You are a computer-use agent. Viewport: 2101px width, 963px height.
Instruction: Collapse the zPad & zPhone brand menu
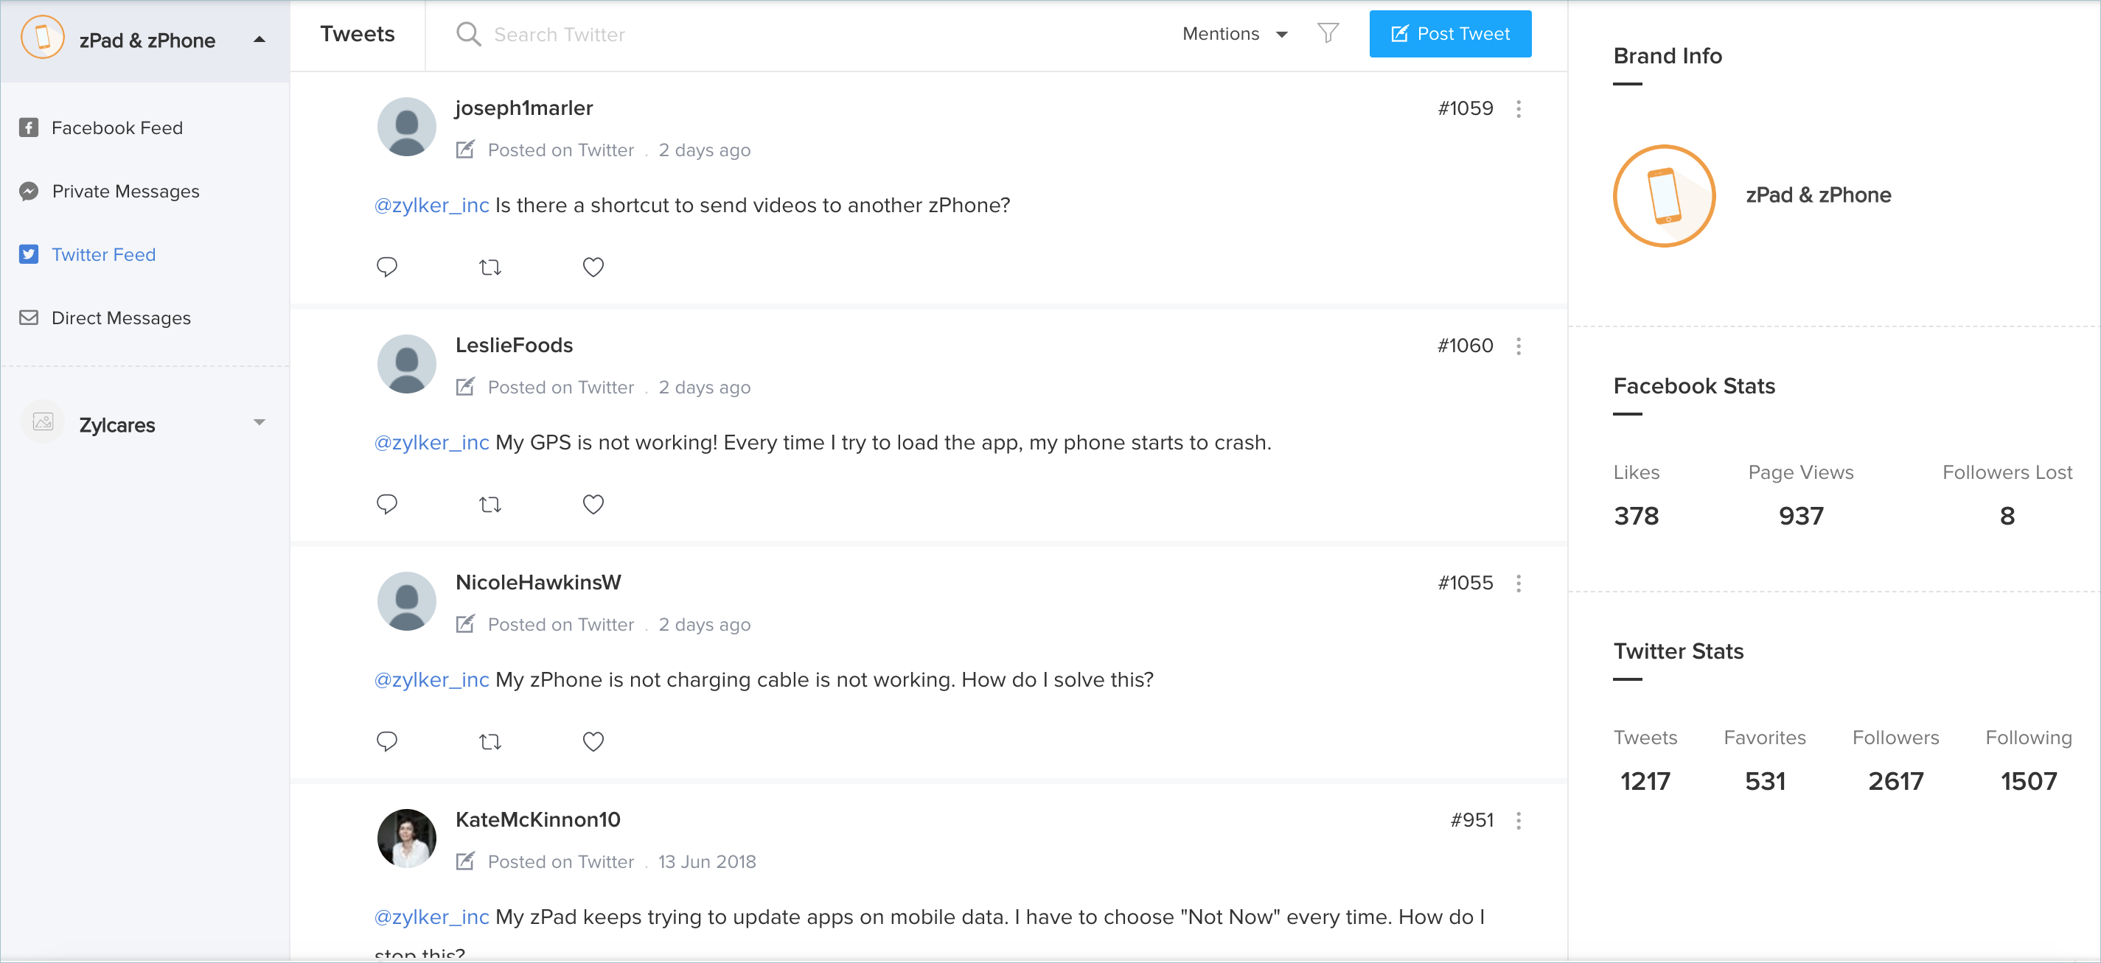pyautogui.click(x=259, y=40)
